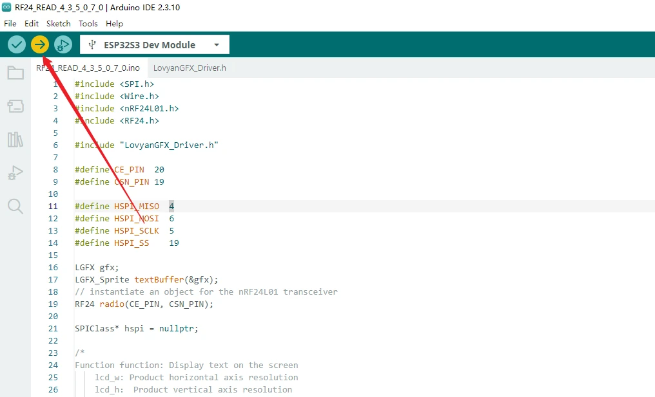
Task: Open the Edit menu
Action: coord(32,23)
